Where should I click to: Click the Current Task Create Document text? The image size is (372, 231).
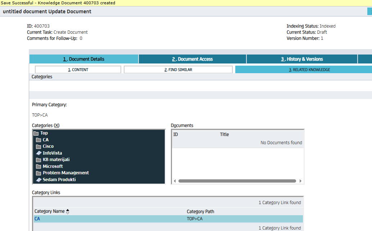57,32
